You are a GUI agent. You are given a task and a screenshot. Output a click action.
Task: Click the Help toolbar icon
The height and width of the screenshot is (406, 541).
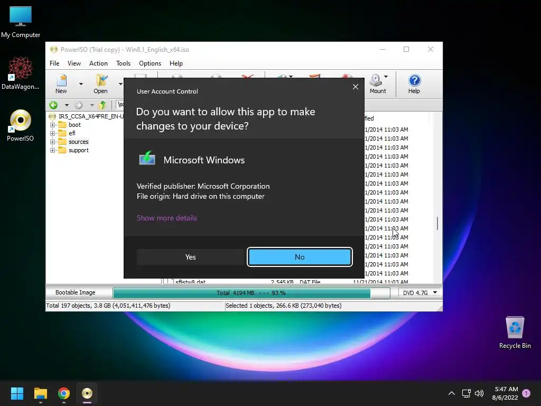point(414,84)
